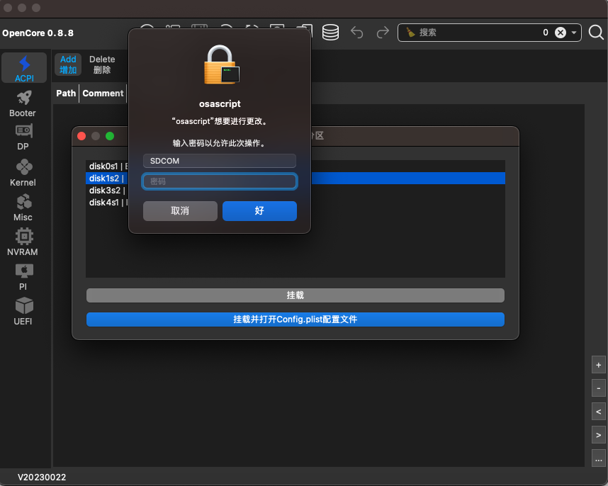The image size is (608, 486).
Task: Click the 好 confirm button
Action: (259, 211)
